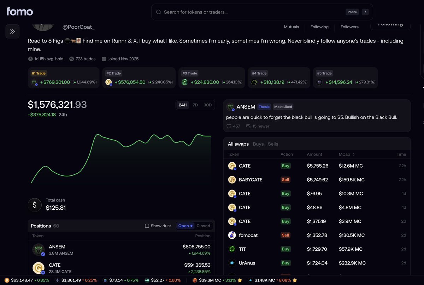Click the Thesis badge
The image size is (424, 285).
point(264,107)
